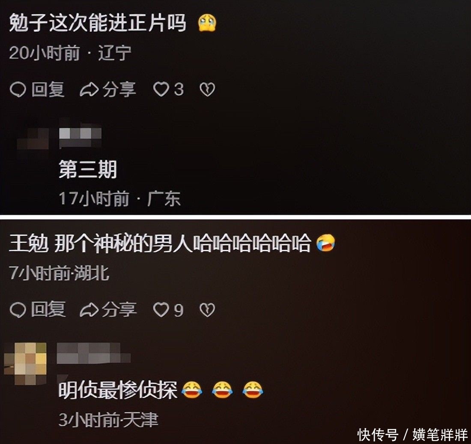Open blurred username above 明侦最惨侦探 reply
Viewport: 471px width, 444px height.
coord(94,353)
